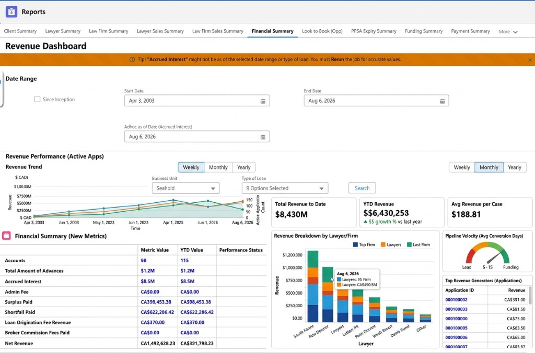
Task: Click the South Farm stacked bar in chart
Action: click(312, 286)
